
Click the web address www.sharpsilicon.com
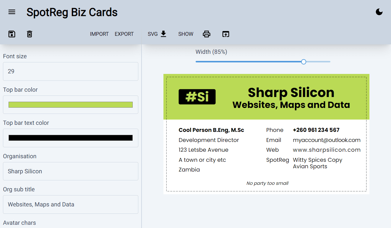pos(327,150)
